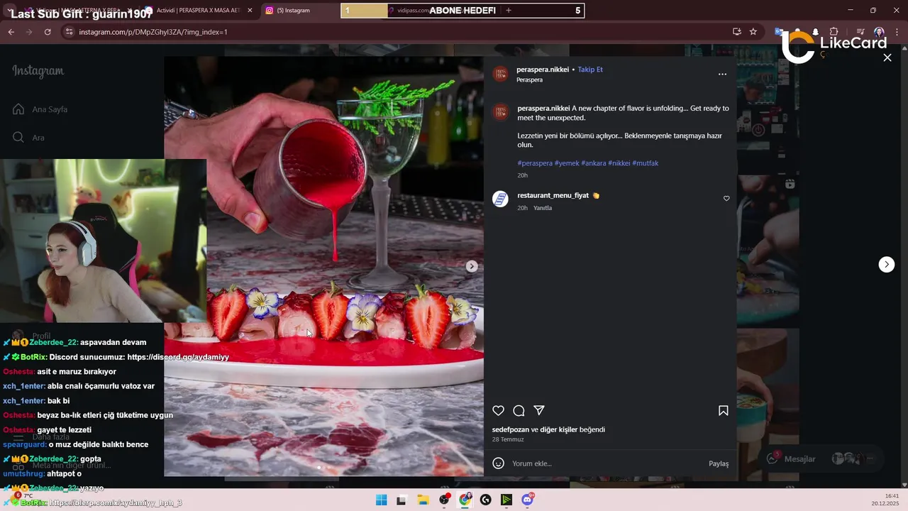Open File Explorer from the taskbar
The image size is (908, 511).
423,500
